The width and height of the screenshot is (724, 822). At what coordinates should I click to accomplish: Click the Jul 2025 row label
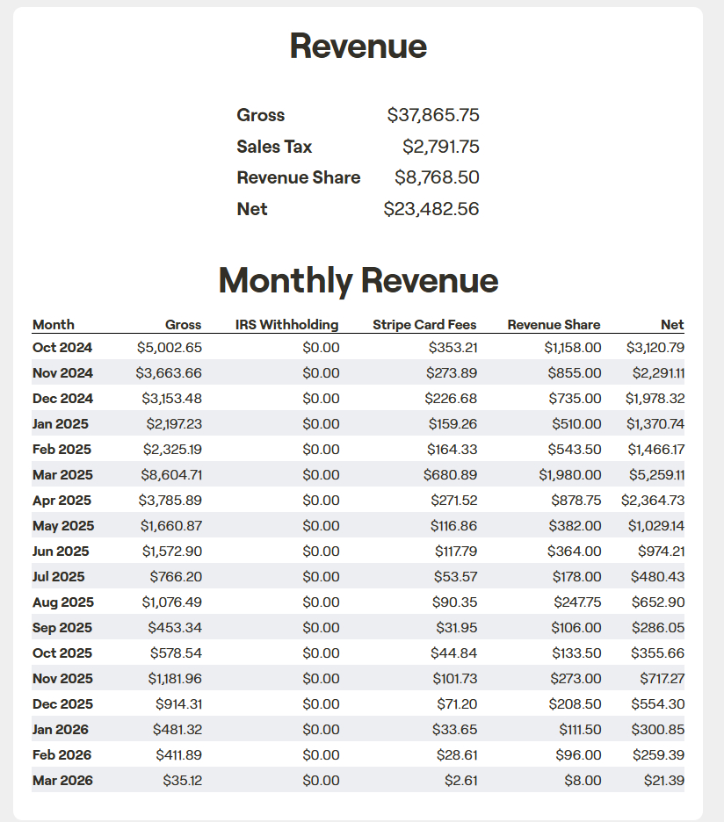pos(61,577)
